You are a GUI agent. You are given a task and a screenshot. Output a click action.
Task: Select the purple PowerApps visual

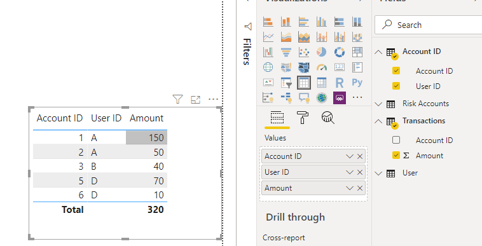click(340, 98)
